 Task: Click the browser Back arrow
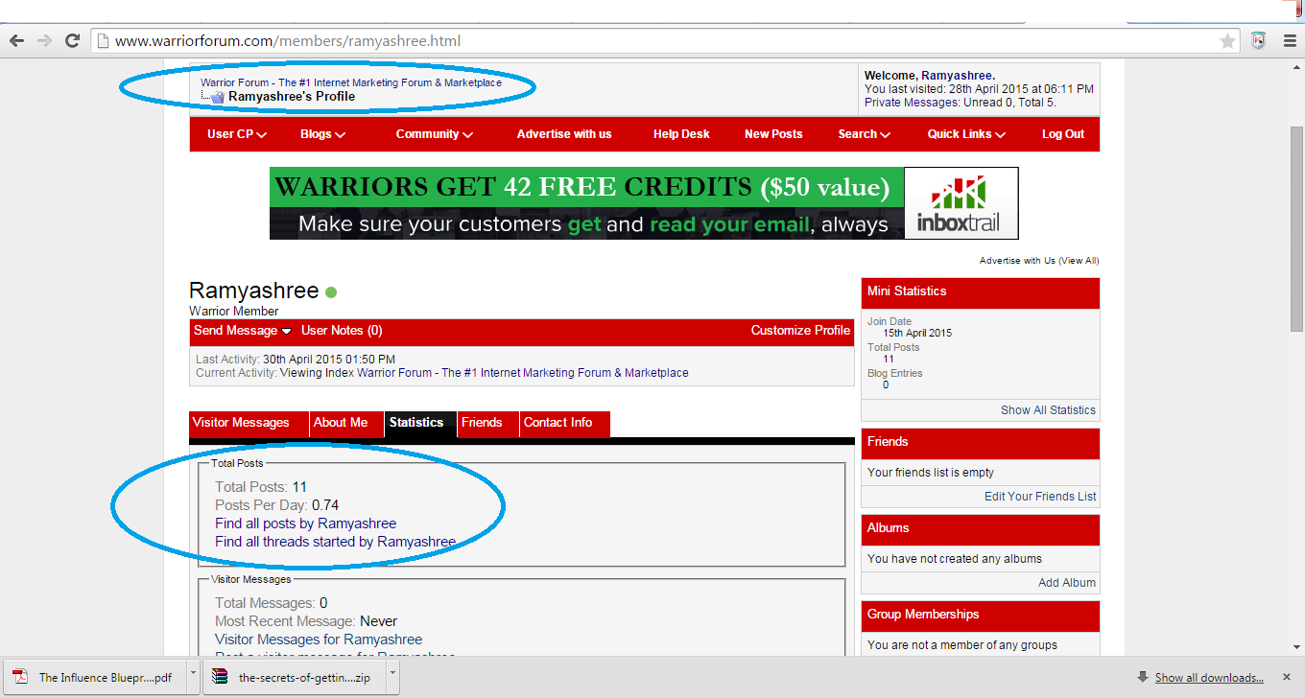(16, 40)
